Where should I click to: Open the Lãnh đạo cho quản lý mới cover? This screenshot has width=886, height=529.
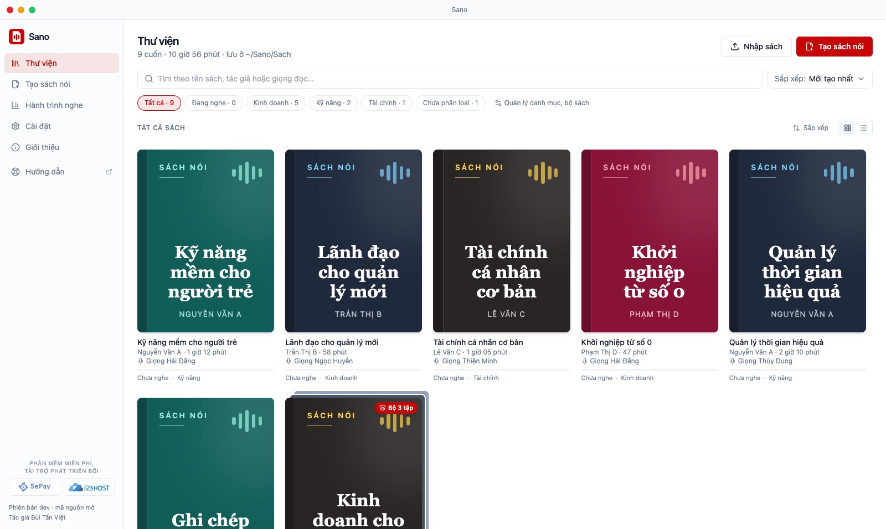coord(354,241)
